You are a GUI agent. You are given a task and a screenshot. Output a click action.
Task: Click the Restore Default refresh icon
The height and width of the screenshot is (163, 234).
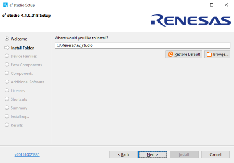[170, 54]
